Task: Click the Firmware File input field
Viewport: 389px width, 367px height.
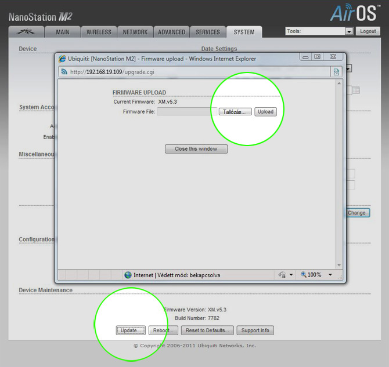Action: click(187, 112)
